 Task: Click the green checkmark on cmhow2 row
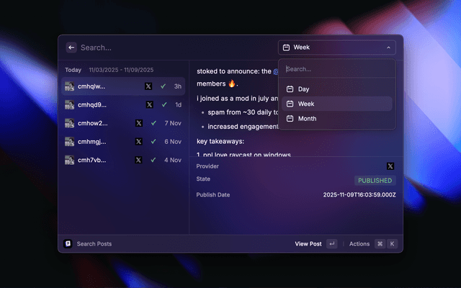[153, 123]
